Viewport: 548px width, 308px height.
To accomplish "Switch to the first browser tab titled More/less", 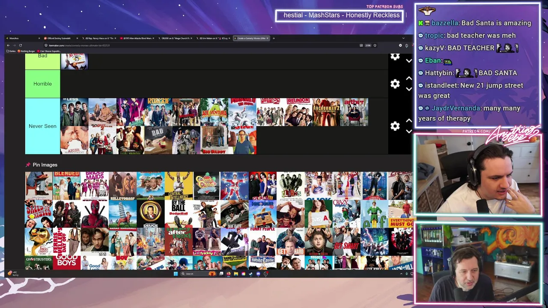I will [23, 38].
